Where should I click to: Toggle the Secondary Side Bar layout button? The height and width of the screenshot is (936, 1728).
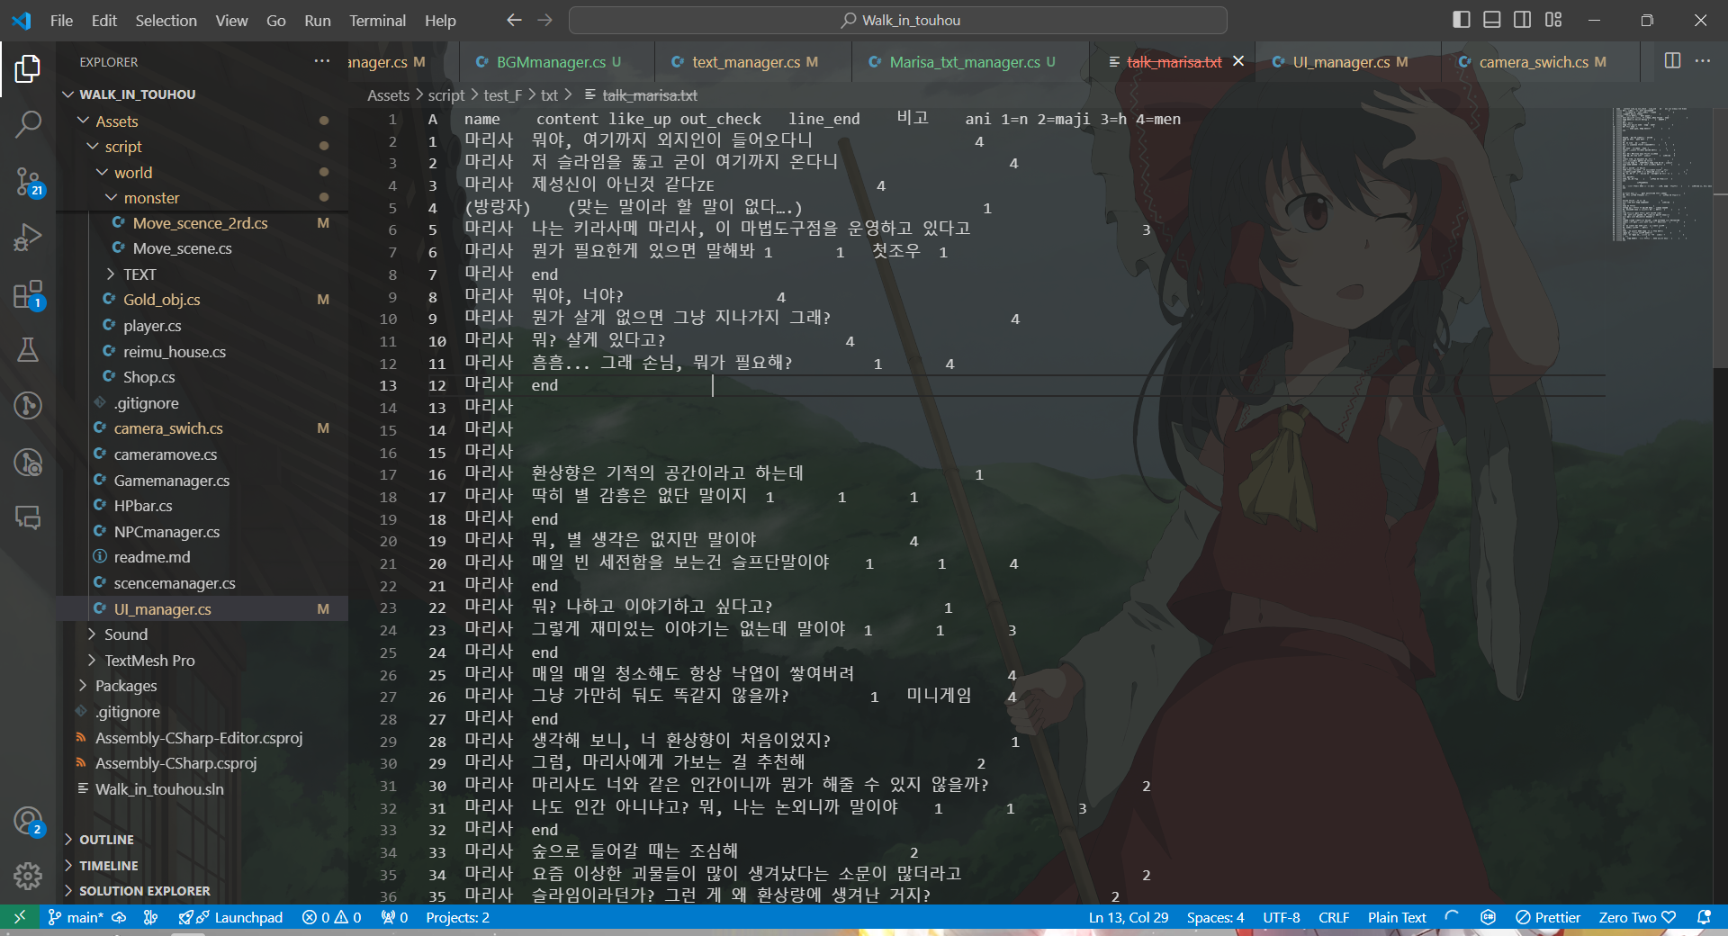[1523, 20]
